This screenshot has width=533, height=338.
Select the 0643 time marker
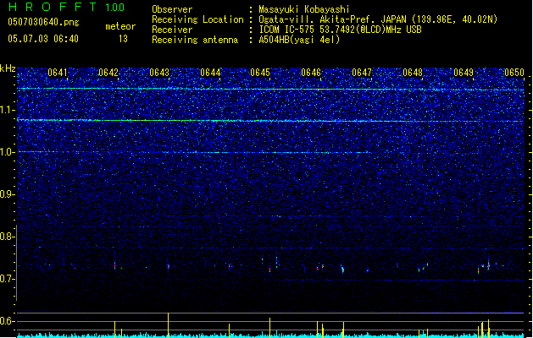(159, 74)
